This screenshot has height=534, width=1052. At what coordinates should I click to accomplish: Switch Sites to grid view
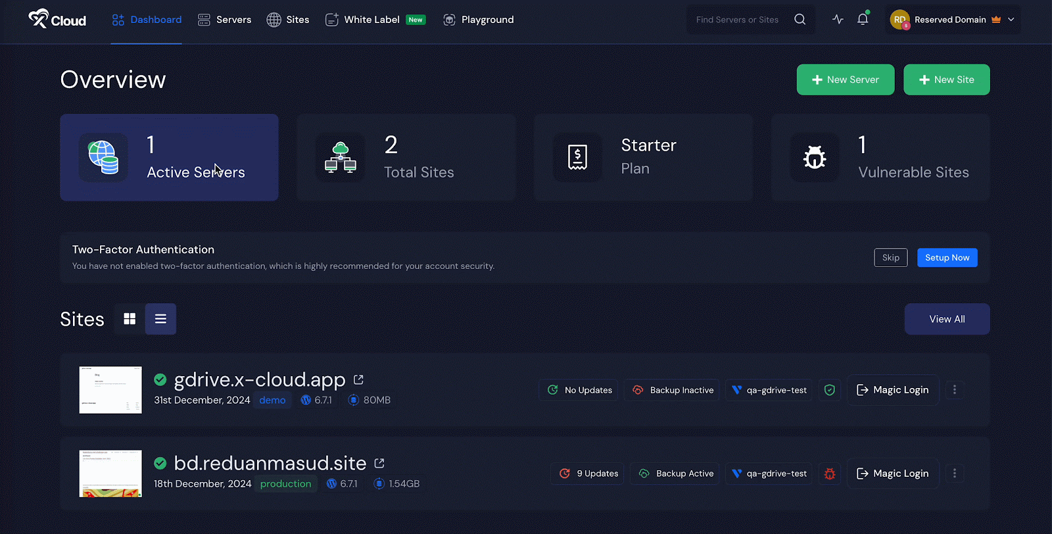(130, 319)
